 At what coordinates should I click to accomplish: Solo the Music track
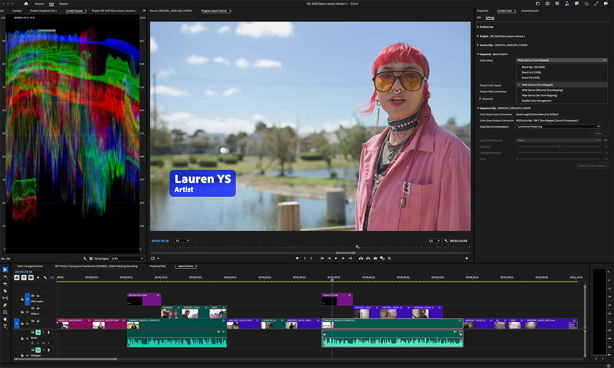pos(43,332)
